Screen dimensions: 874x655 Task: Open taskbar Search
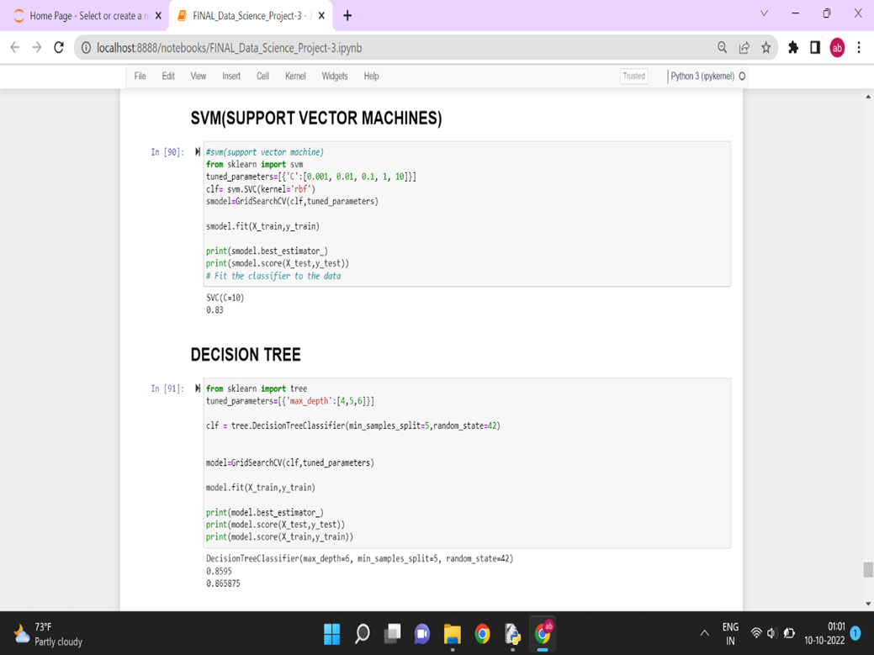(363, 634)
